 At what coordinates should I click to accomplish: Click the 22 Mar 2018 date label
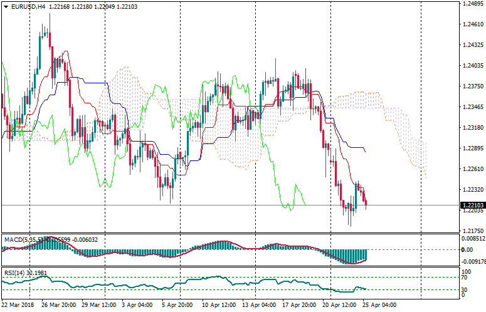click(x=18, y=305)
